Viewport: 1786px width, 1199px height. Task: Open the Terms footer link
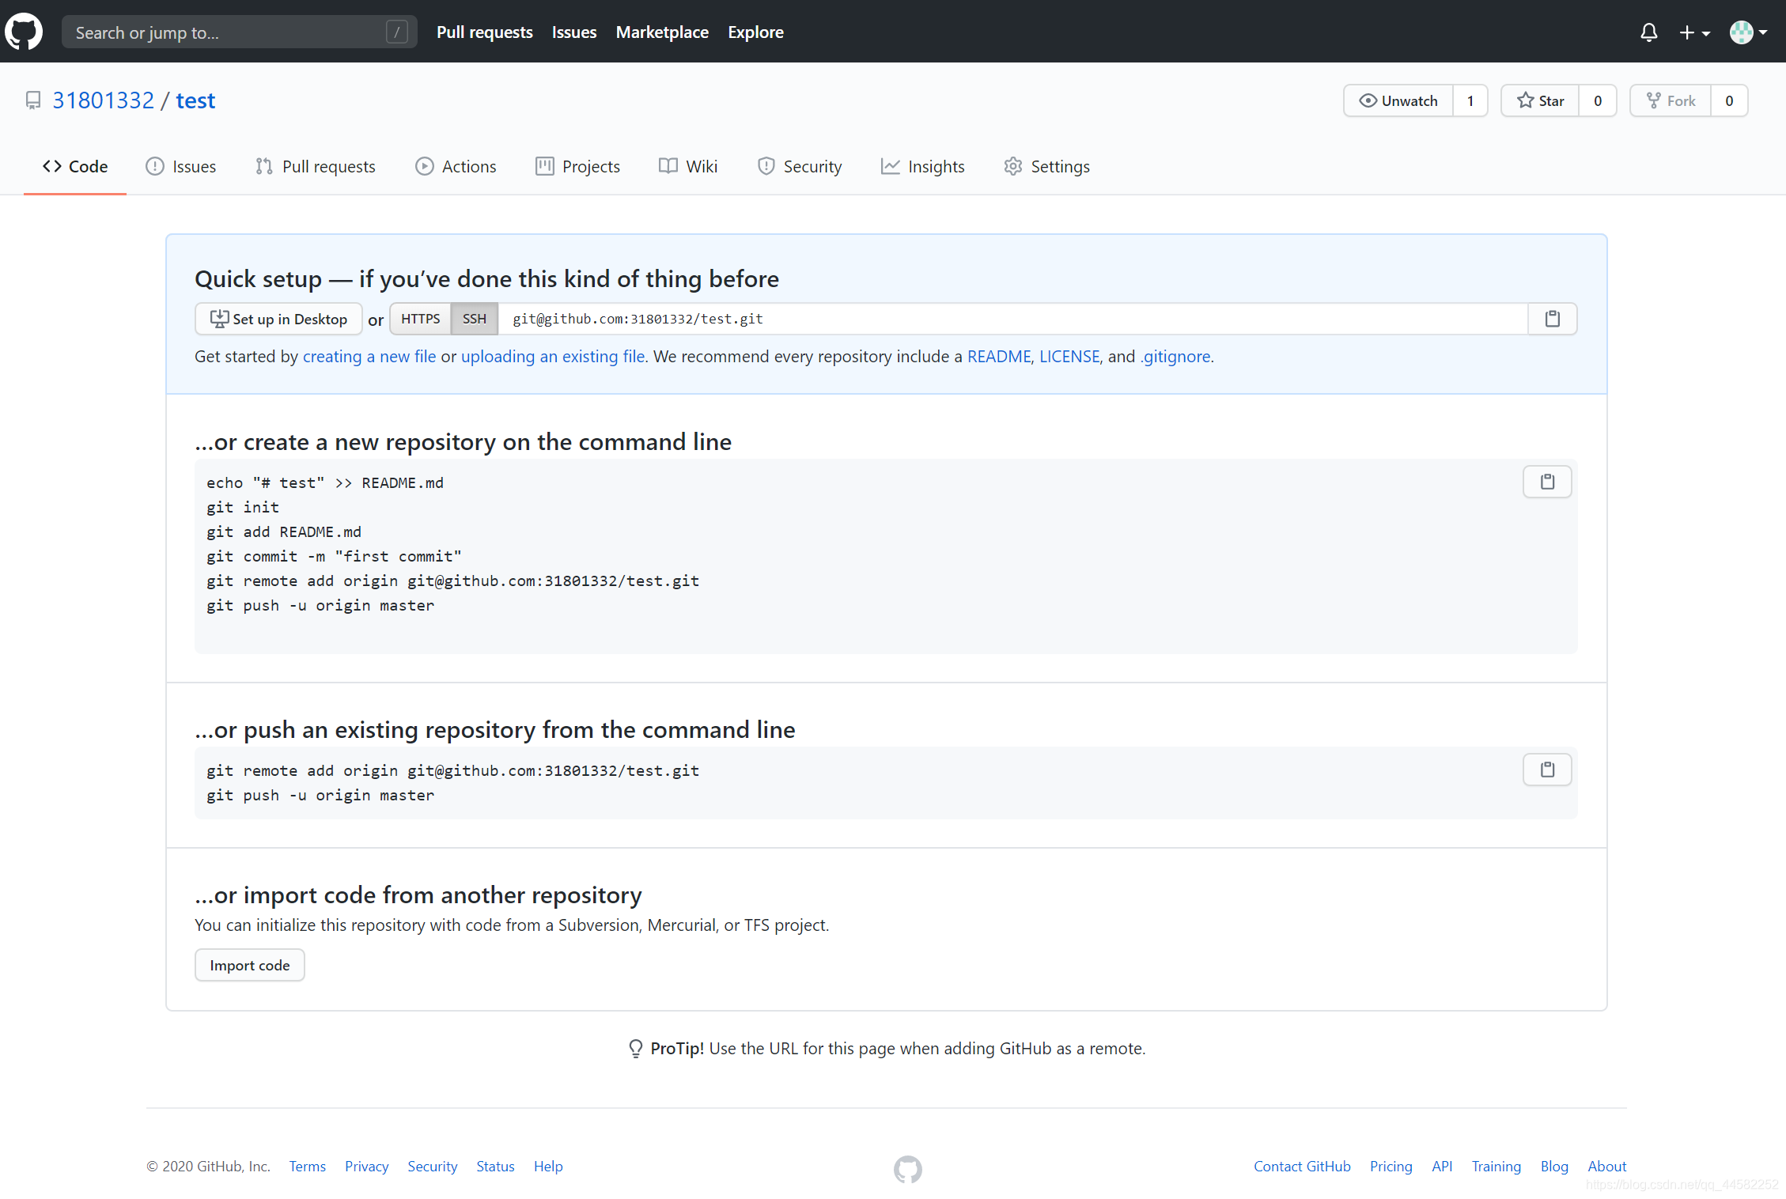click(308, 1167)
